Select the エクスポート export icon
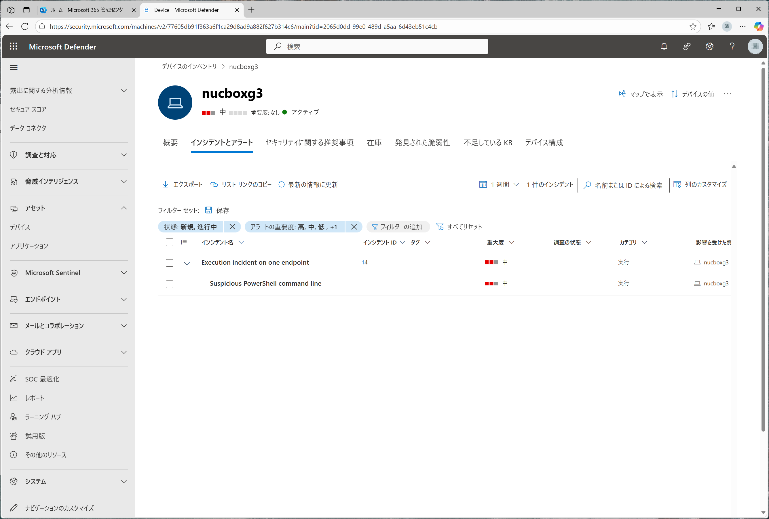The width and height of the screenshot is (769, 519). coord(166,184)
